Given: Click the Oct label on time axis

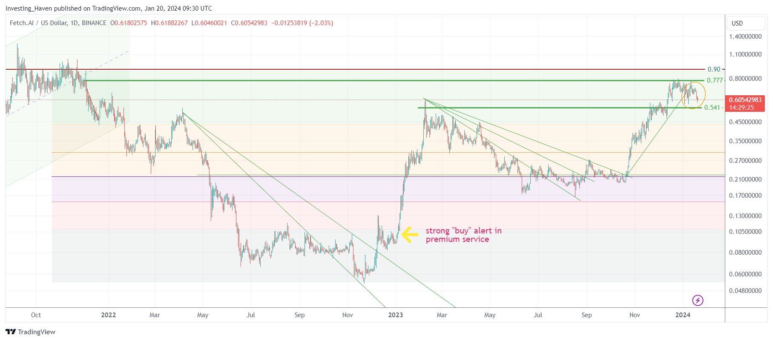Looking at the screenshot, I should 36,315.
